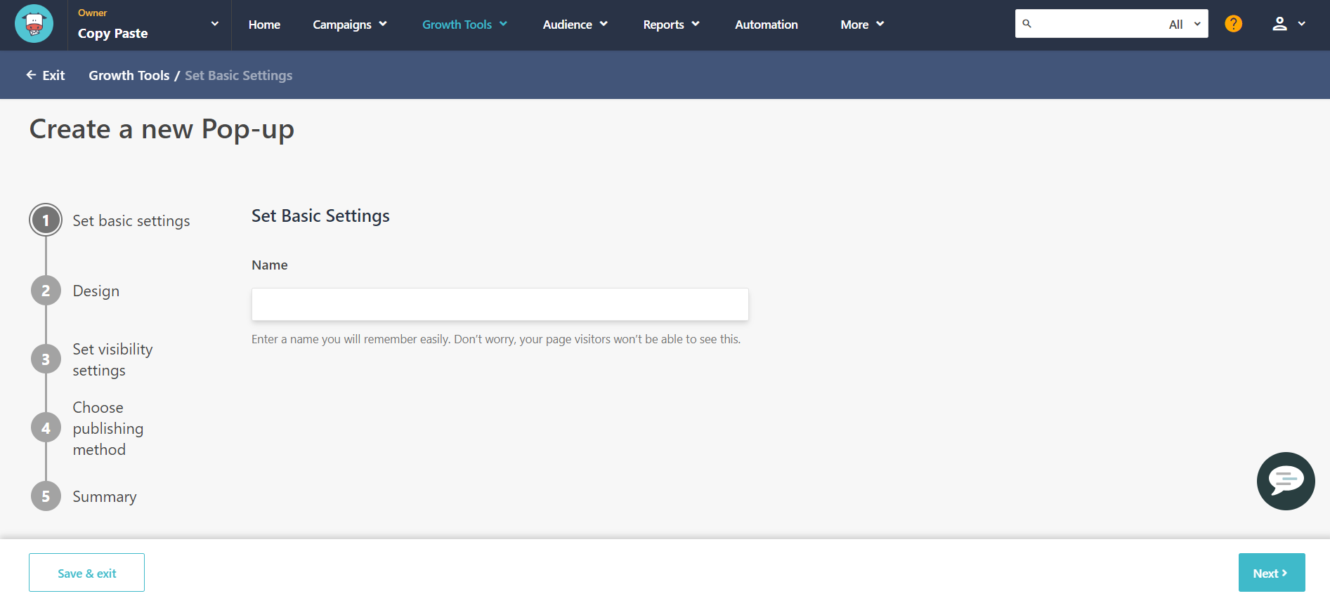This screenshot has height=603, width=1330.
Task: Click the Growth Tools breadcrumb link
Action: (x=129, y=75)
